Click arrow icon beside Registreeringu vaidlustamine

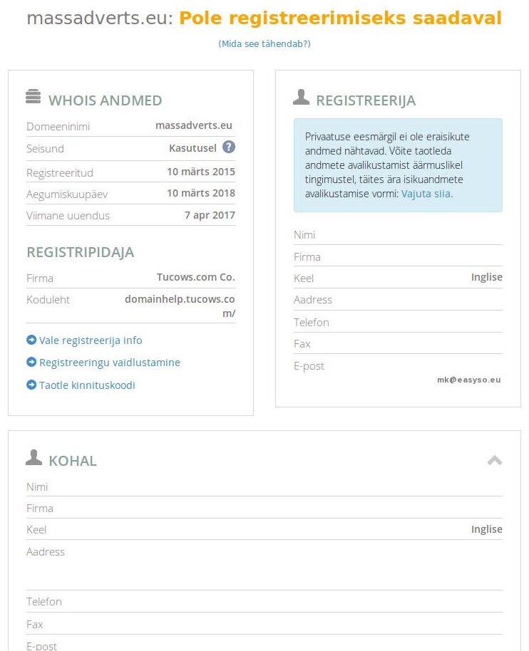coord(31,362)
